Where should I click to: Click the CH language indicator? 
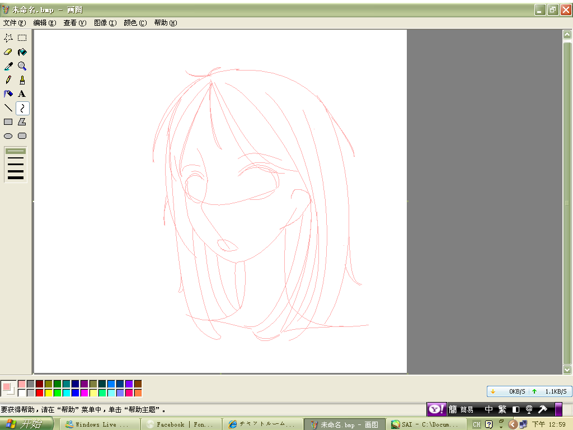[x=477, y=424]
